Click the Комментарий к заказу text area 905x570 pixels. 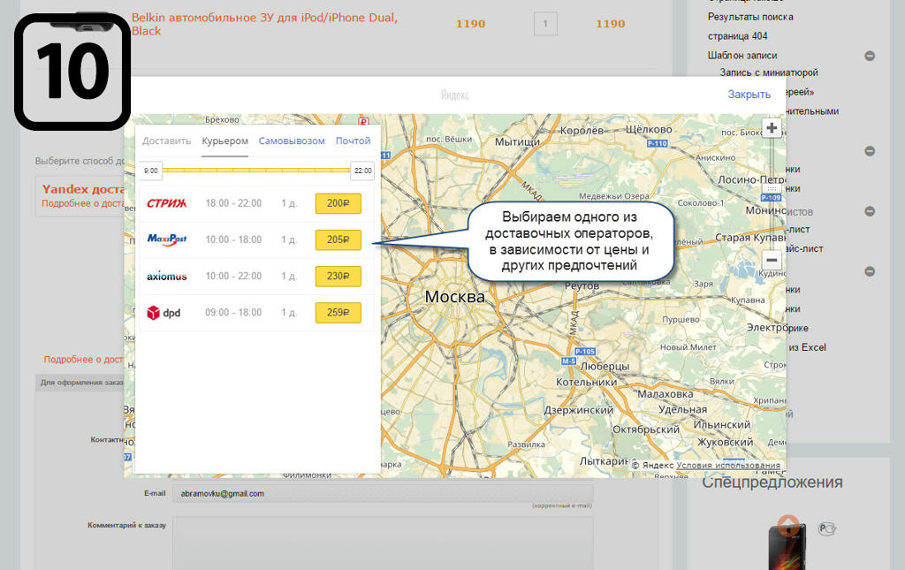pyautogui.click(x=384, y=543)
